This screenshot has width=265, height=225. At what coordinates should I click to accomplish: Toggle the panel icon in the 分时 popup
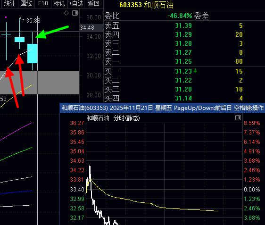click(238, 117)
